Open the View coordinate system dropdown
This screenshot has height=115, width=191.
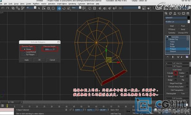(x=76, y=8)
